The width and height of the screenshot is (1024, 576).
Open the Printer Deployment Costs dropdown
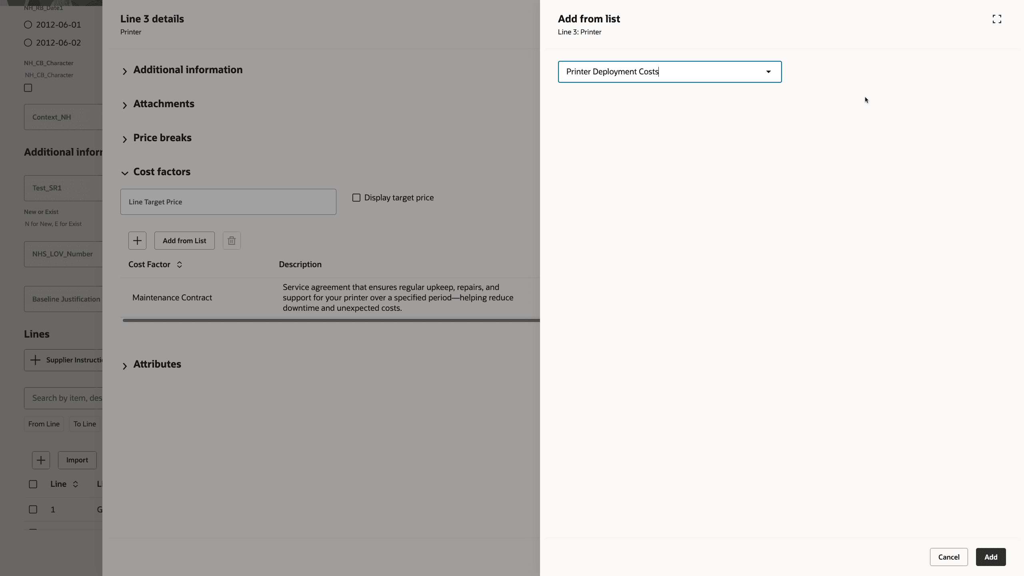(768, 72)
